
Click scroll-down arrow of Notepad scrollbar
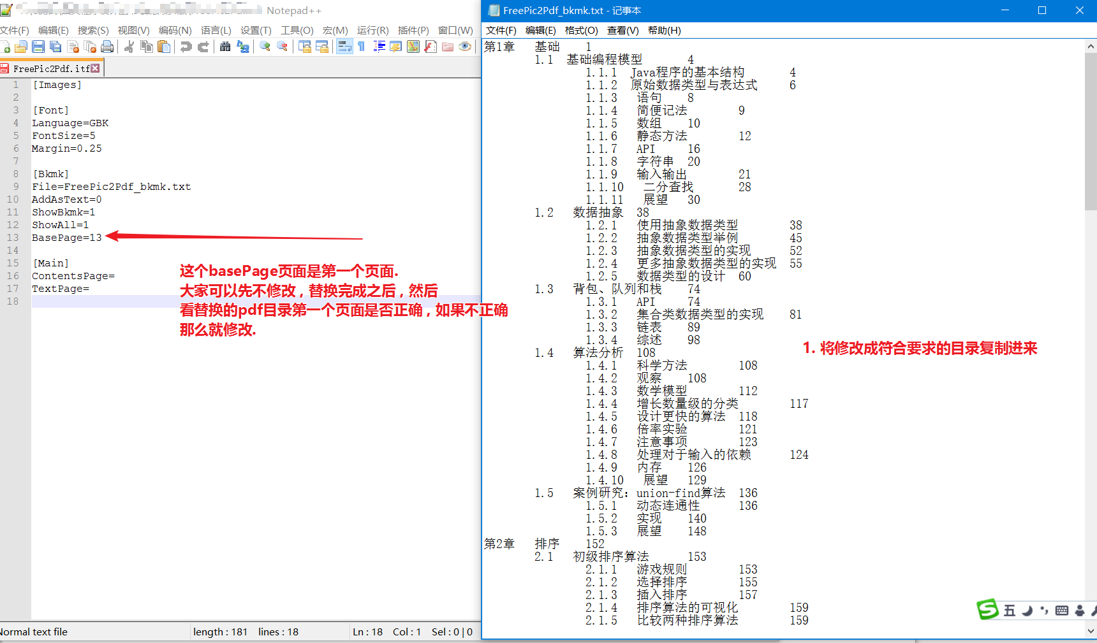click(x=1091, y=631)
